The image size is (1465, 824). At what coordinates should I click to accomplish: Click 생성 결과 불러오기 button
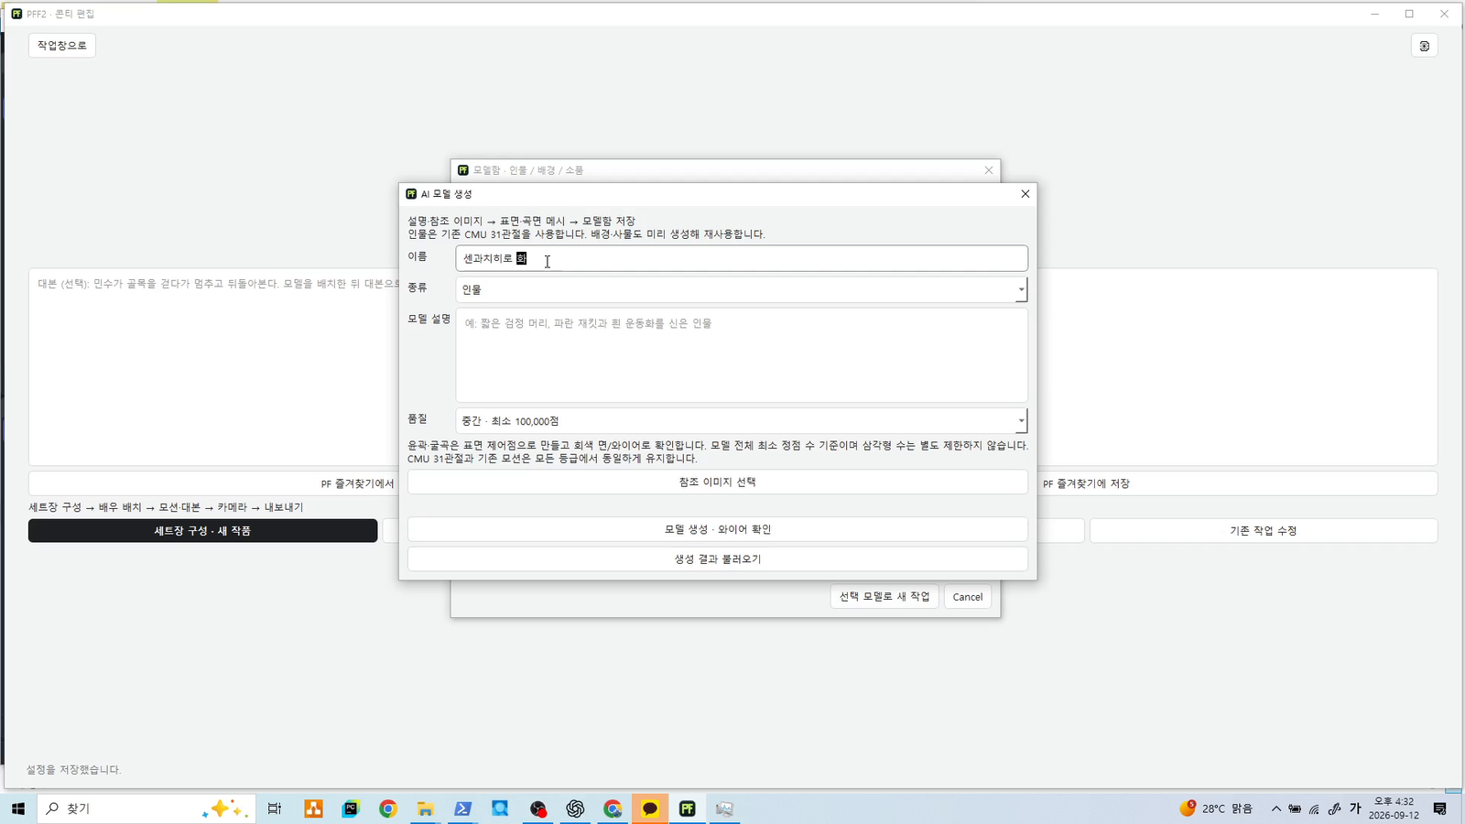[x=718, y=558]
